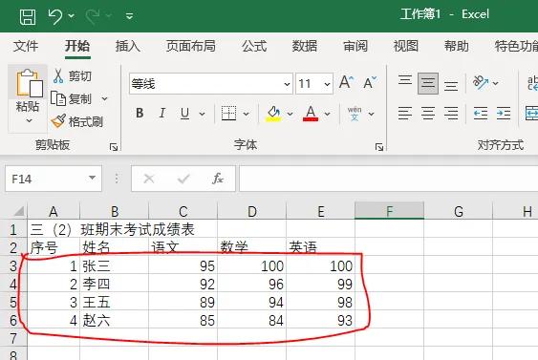The height and width of the screenshot is (360, 538).
Task: Increase font size with large A
Action: [347, 83]
